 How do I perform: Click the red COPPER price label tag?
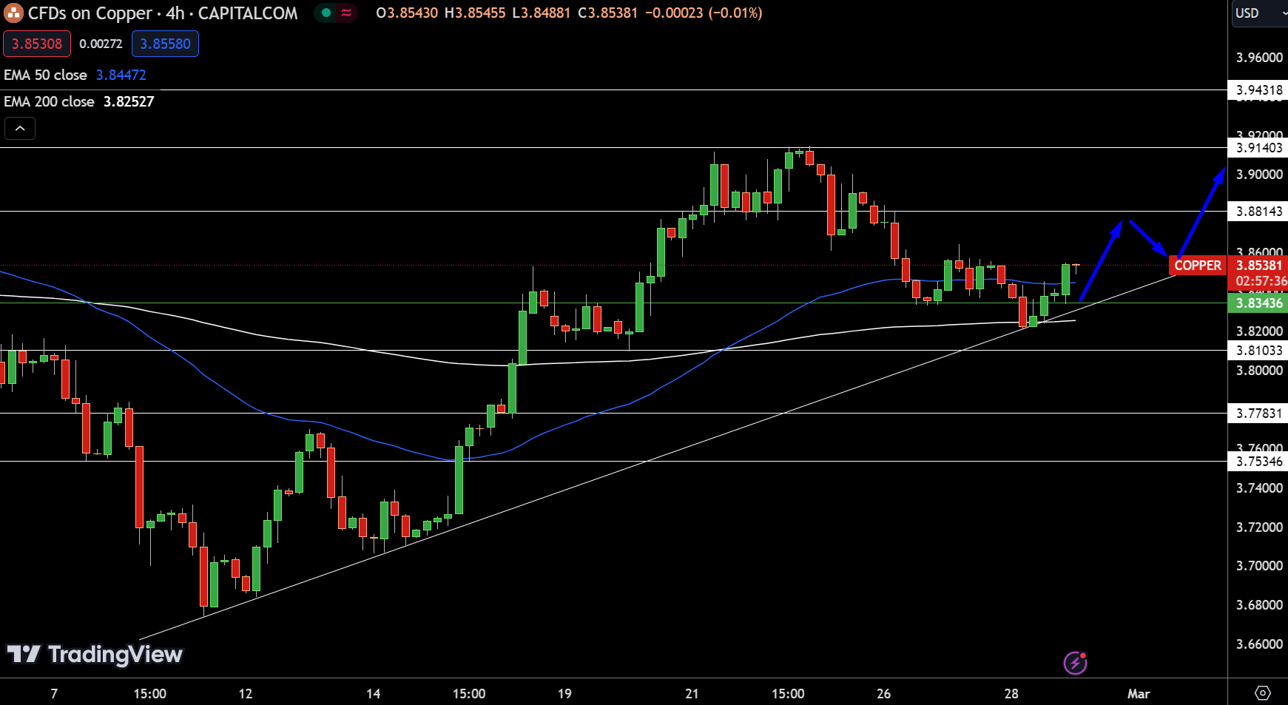tap(1197, 266)
